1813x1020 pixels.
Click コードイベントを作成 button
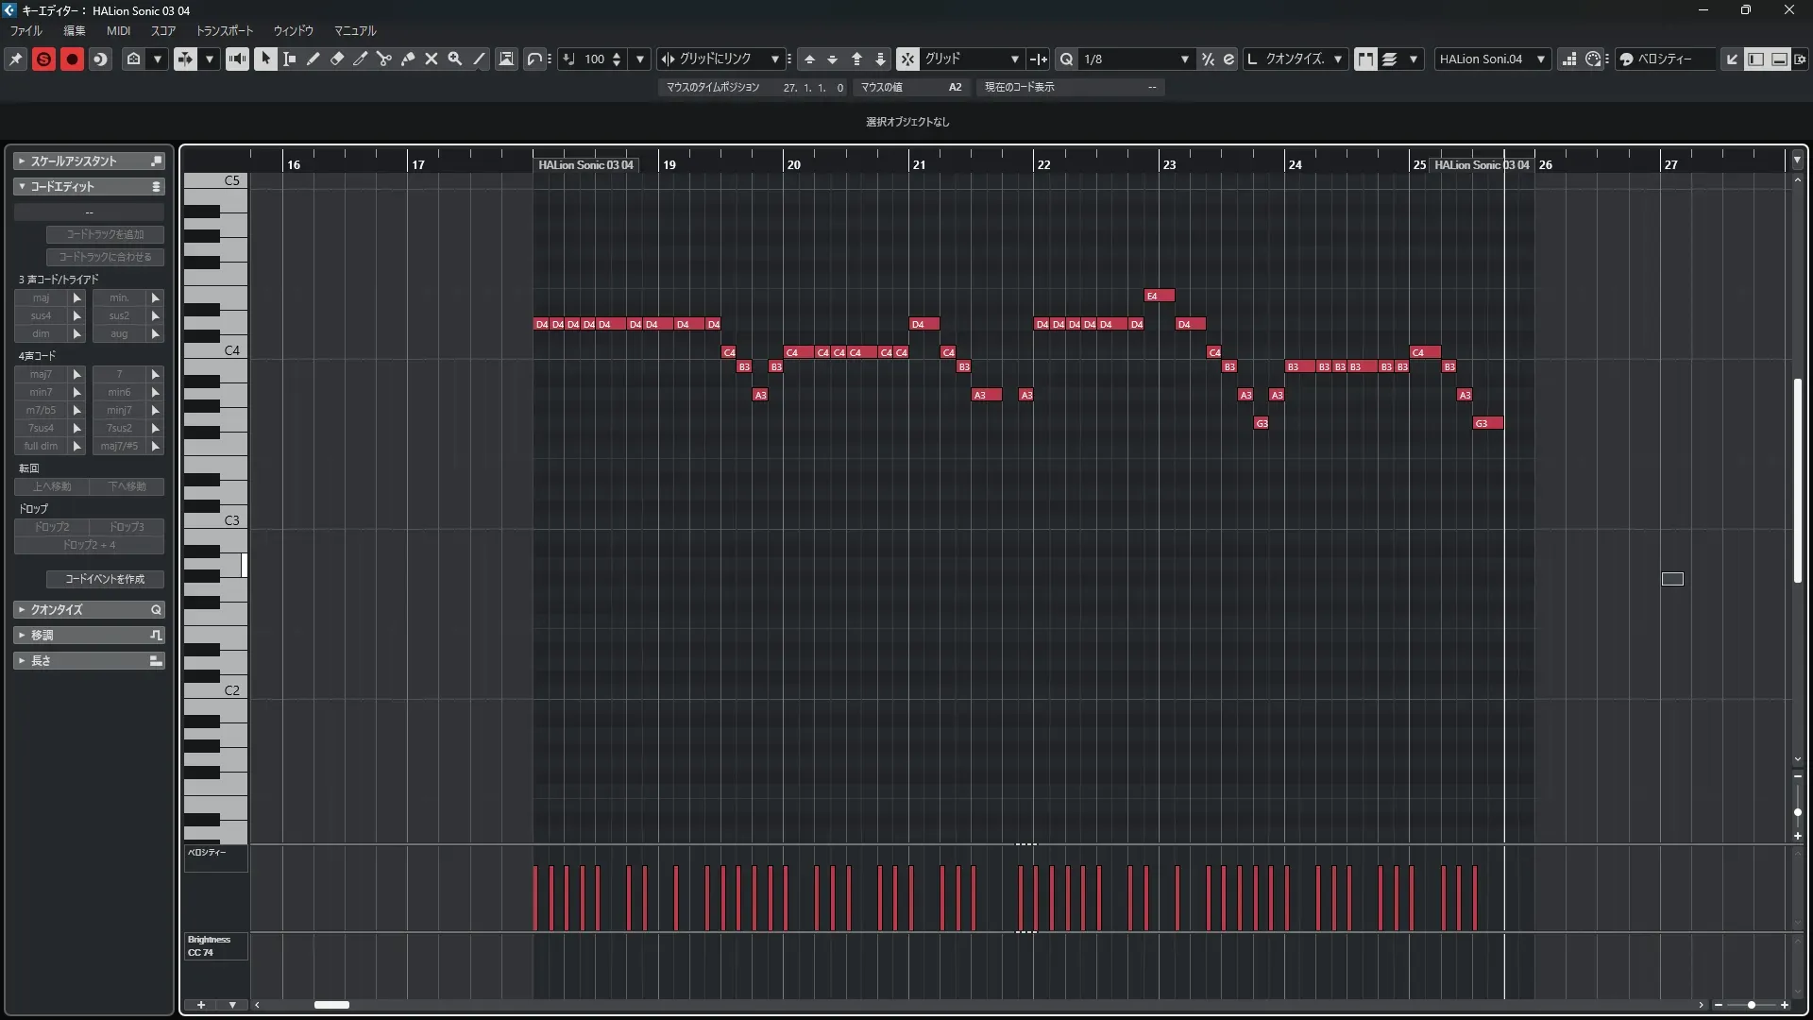[105, 578]
